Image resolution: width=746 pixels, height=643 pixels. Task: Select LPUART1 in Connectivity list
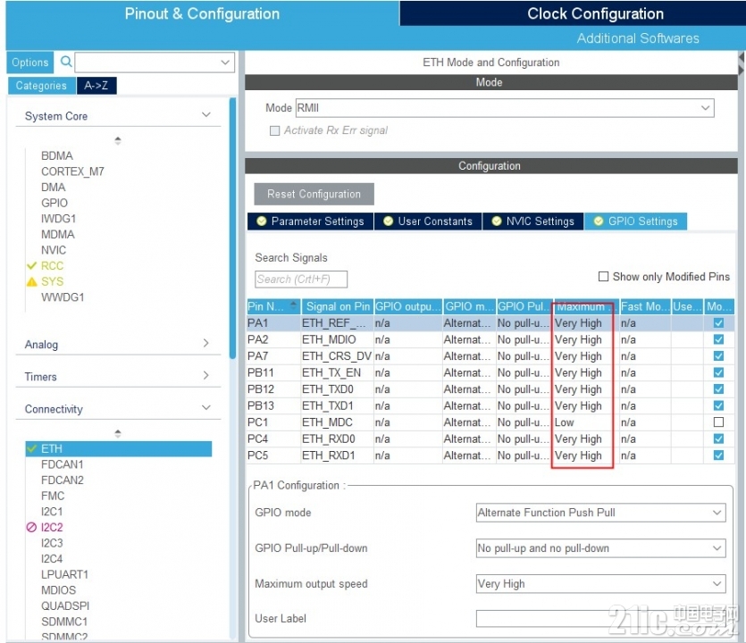[64, 574]
